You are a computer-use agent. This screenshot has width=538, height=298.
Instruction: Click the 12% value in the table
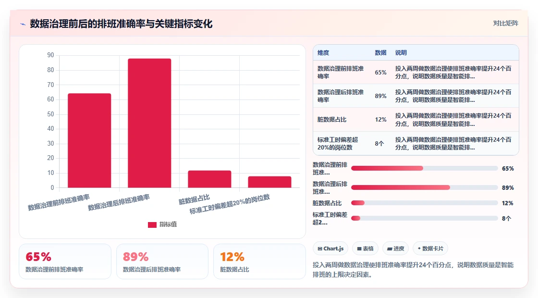380,120
